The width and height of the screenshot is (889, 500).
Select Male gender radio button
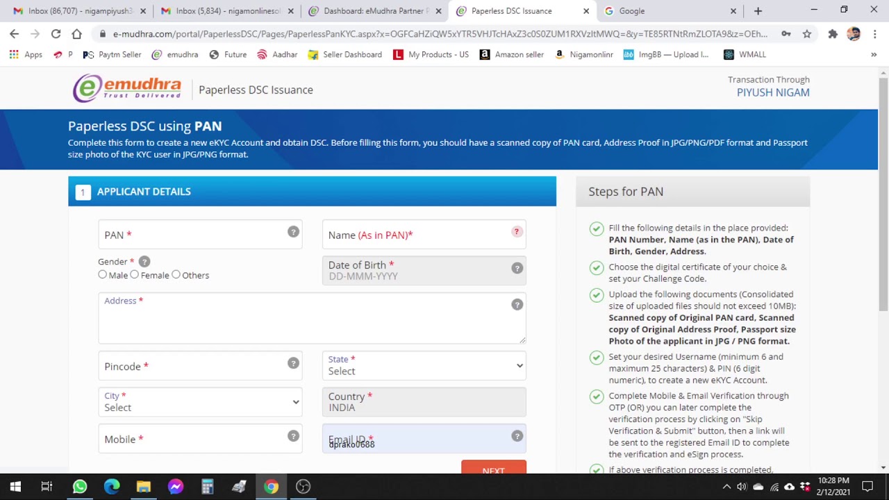102,275
